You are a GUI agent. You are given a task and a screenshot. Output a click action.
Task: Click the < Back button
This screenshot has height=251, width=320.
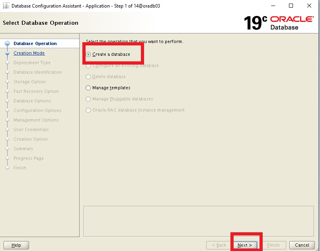(x=219, y=245)
